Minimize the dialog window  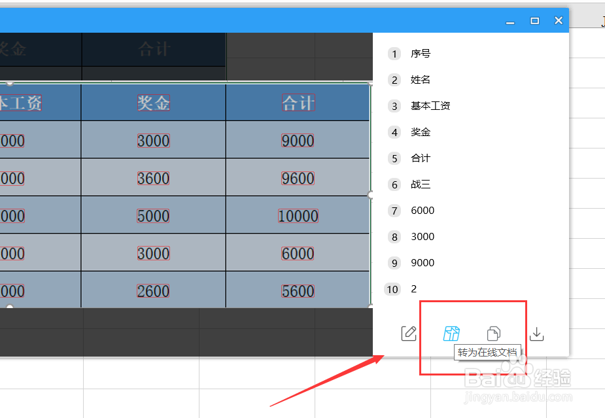tap(510, 20)
